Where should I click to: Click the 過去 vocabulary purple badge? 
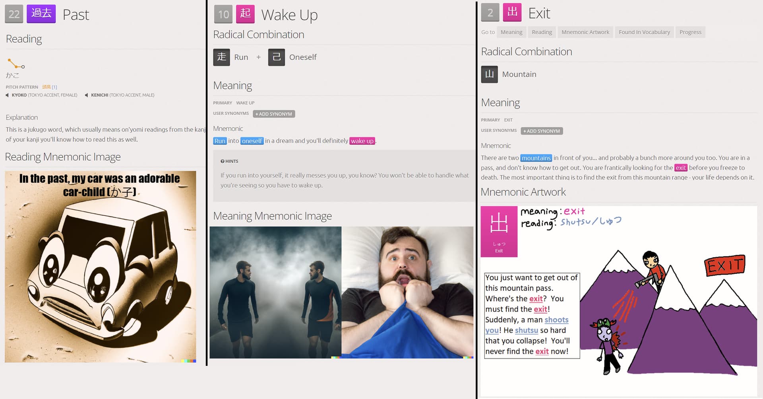coord(41,14)
